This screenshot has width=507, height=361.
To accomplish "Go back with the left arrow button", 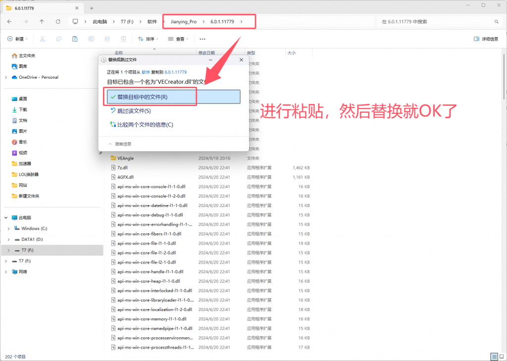I will tap(9, 22).
